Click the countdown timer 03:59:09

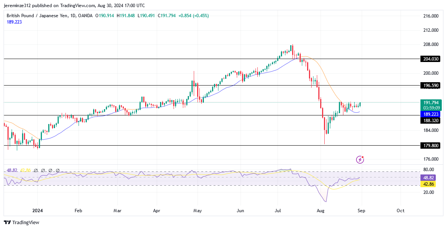431,108
